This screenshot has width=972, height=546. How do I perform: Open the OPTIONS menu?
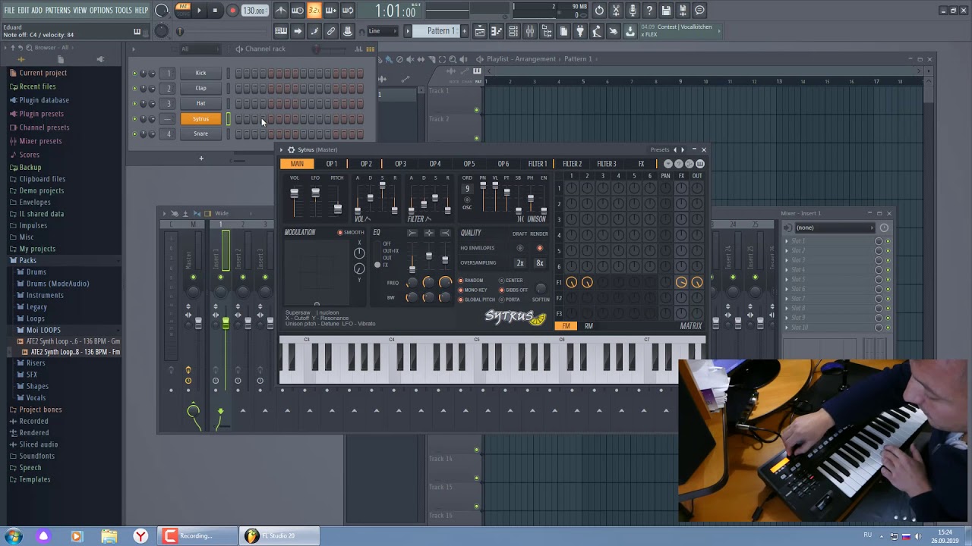click(101, 11)
